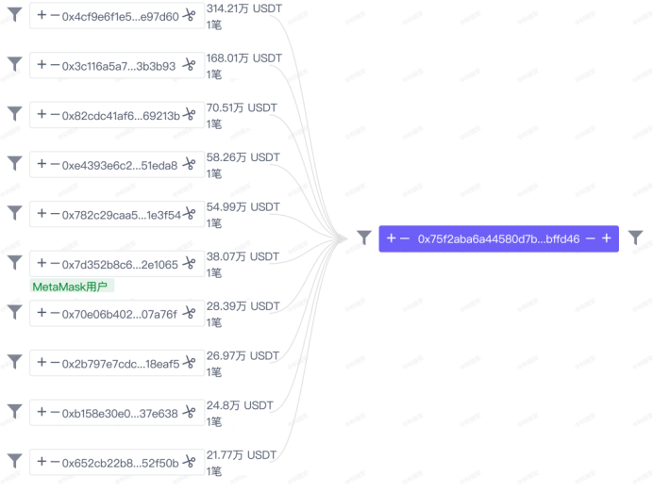Open the filter for address 0xe4393e6c2...51eda8
Viewport: 653px width, 492px height.
coord(14,163)
